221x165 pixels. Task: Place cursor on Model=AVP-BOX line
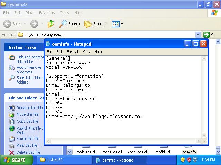click(x=64, y=67)
